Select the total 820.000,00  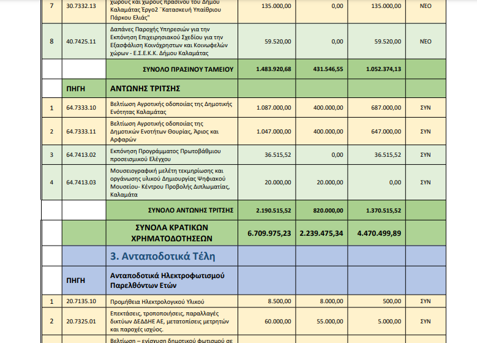coord(328,210)
